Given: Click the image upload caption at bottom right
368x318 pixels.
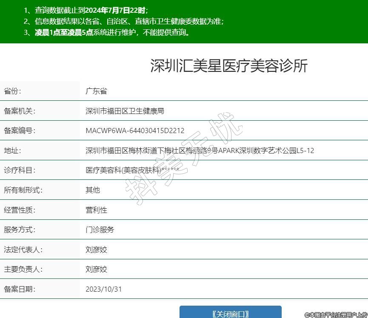Looking at the screenshot, I should (336, 315).
